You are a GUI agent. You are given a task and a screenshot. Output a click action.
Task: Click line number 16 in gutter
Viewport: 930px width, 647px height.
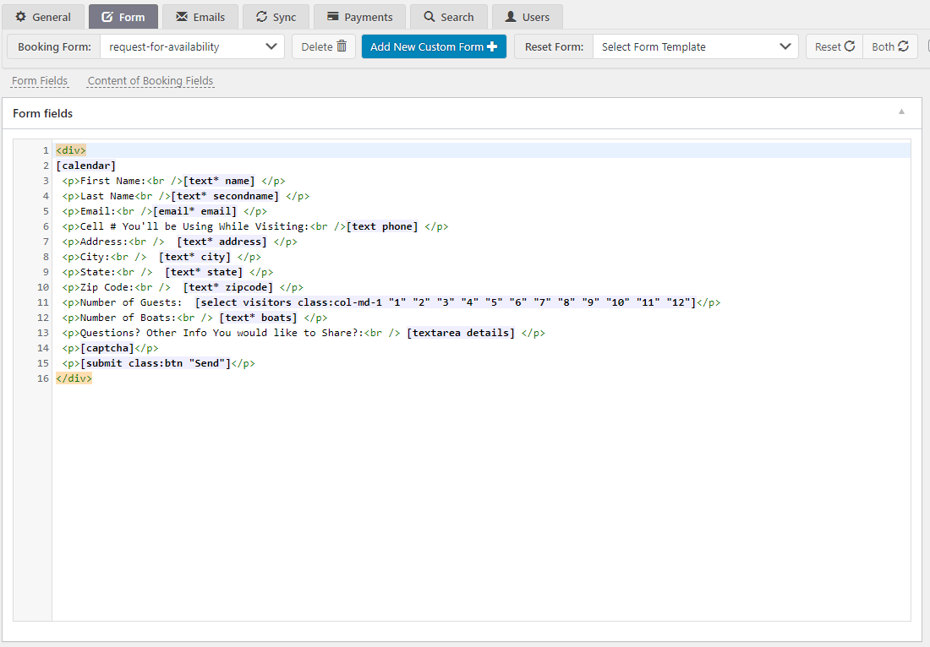(43, 378)
